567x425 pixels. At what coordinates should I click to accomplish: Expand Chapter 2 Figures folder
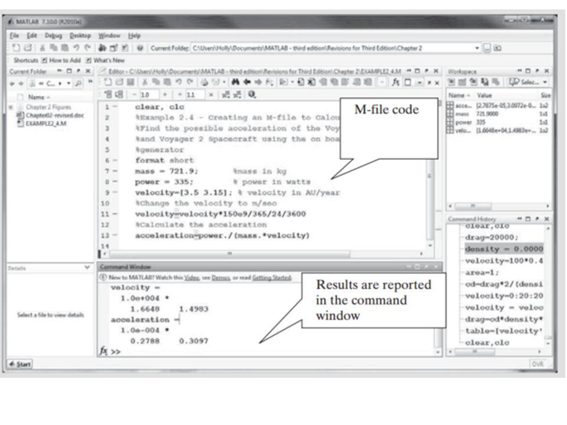click(11, 107)
